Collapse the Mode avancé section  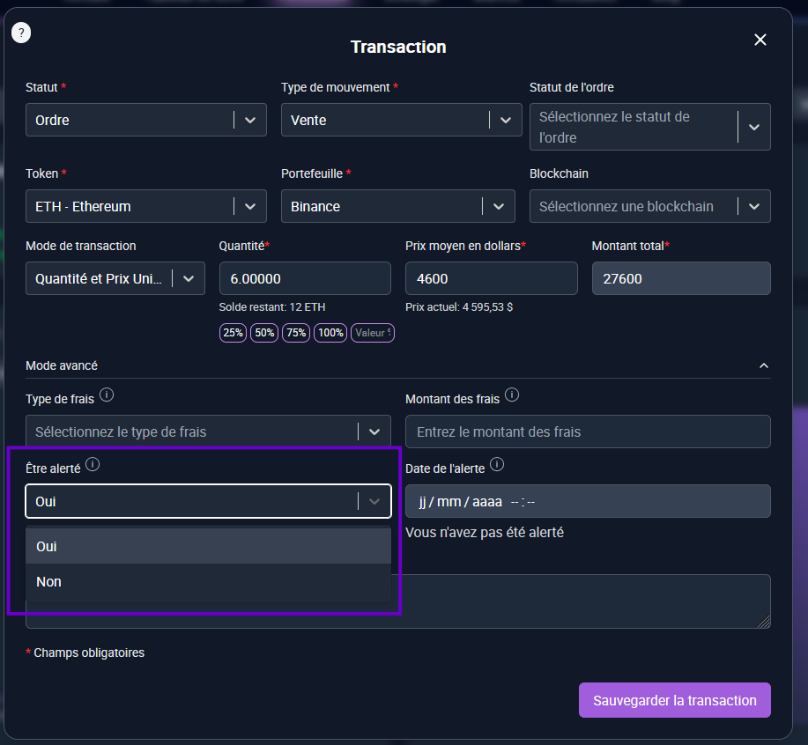(x=764, y=365)
